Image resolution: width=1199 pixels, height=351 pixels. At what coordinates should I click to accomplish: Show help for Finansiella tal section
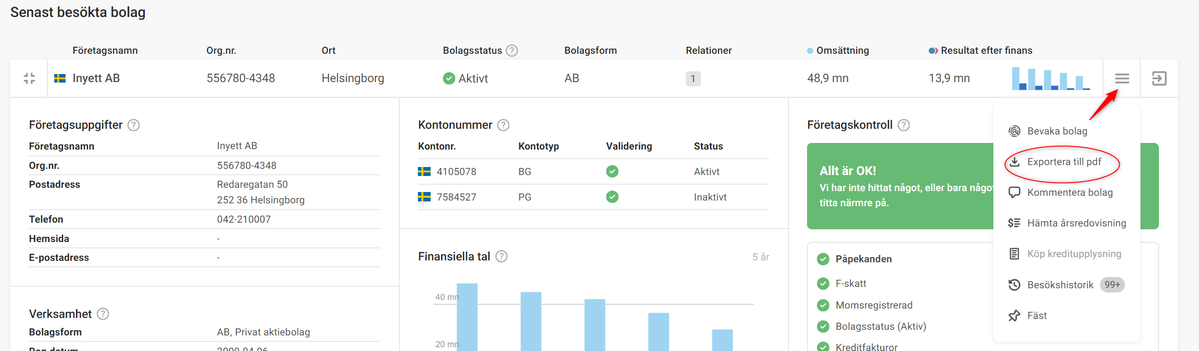tap(501, 256)
